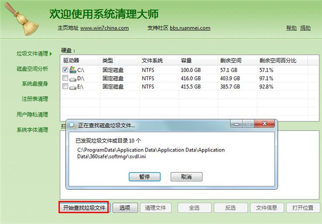Click the D drive disk icon

point(72,79)
